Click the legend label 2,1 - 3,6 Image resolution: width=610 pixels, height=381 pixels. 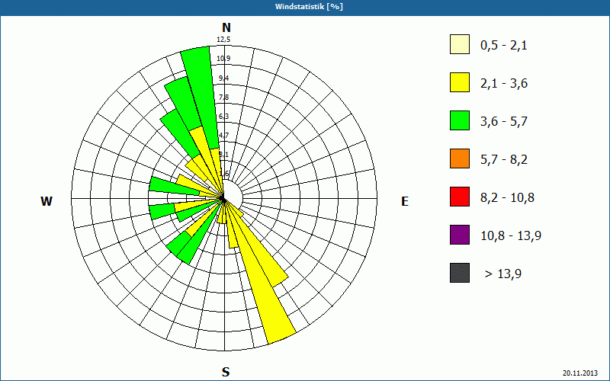[x=504, y=84]
